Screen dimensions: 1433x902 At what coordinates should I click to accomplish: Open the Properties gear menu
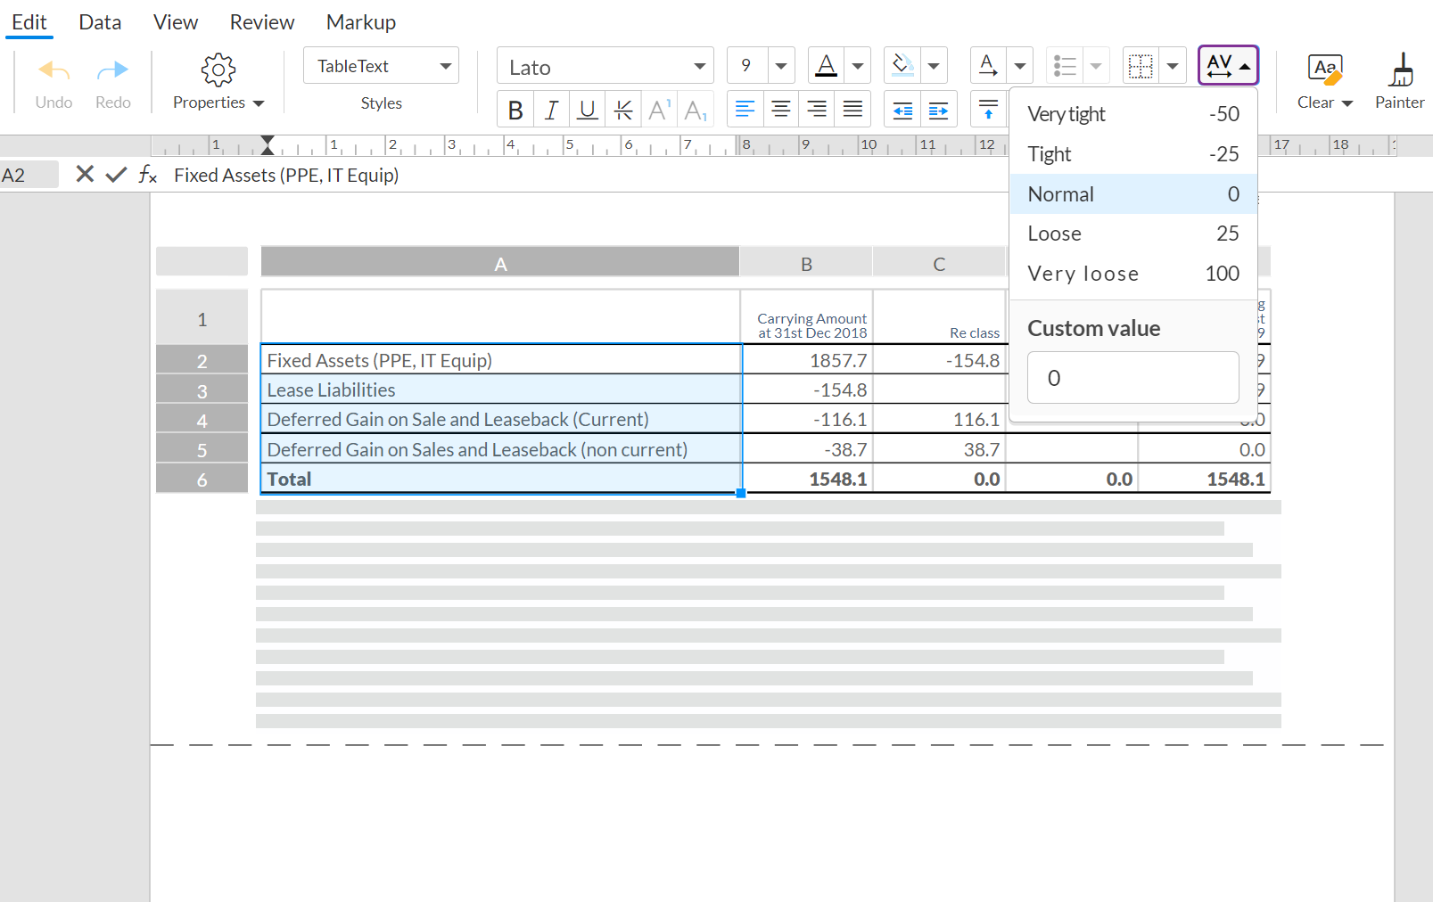tap(218, 82)
